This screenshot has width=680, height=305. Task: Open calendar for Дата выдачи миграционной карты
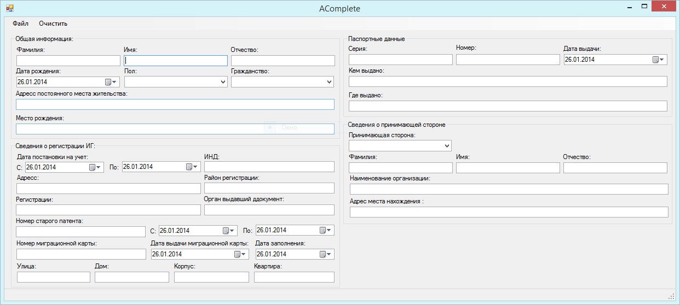point(240,254)
